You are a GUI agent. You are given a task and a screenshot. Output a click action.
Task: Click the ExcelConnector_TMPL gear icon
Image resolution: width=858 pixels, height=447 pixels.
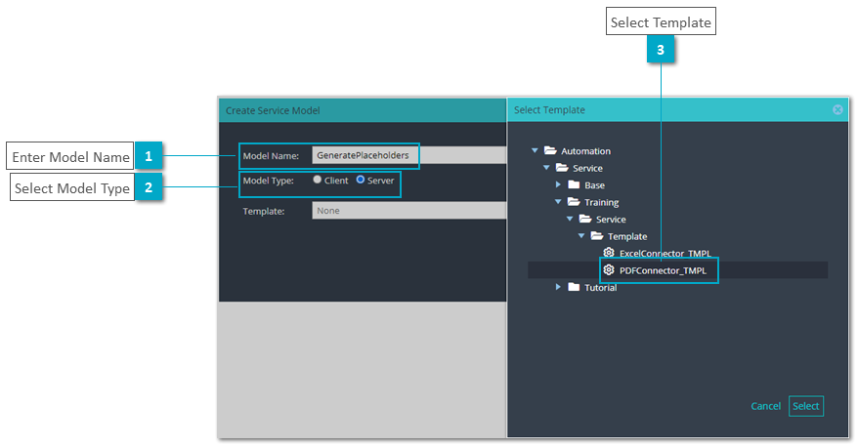609,253
